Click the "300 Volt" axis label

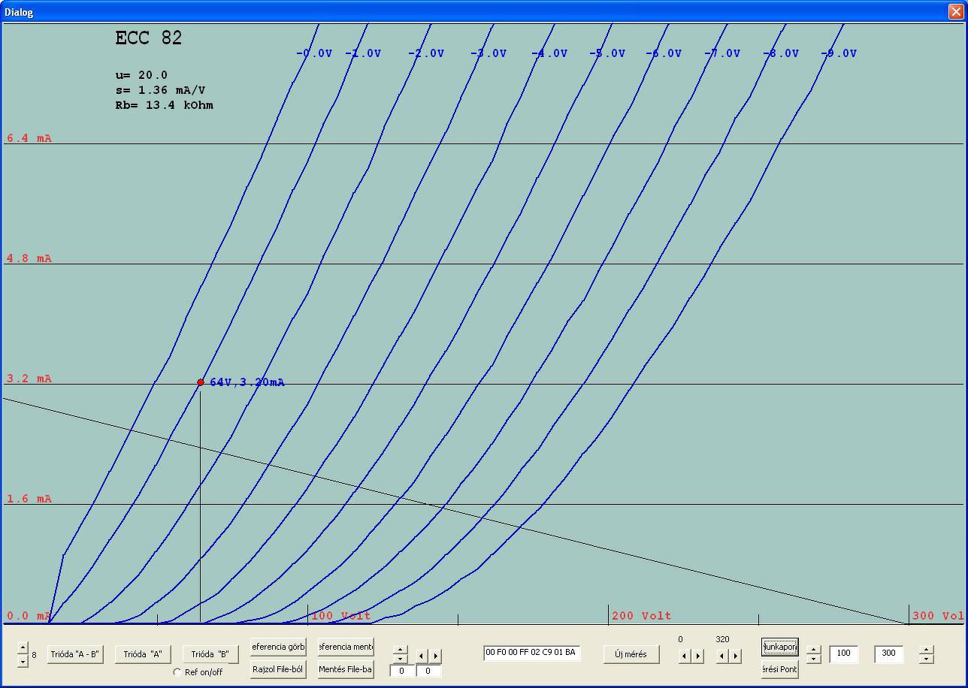click(x=938, y=616)
